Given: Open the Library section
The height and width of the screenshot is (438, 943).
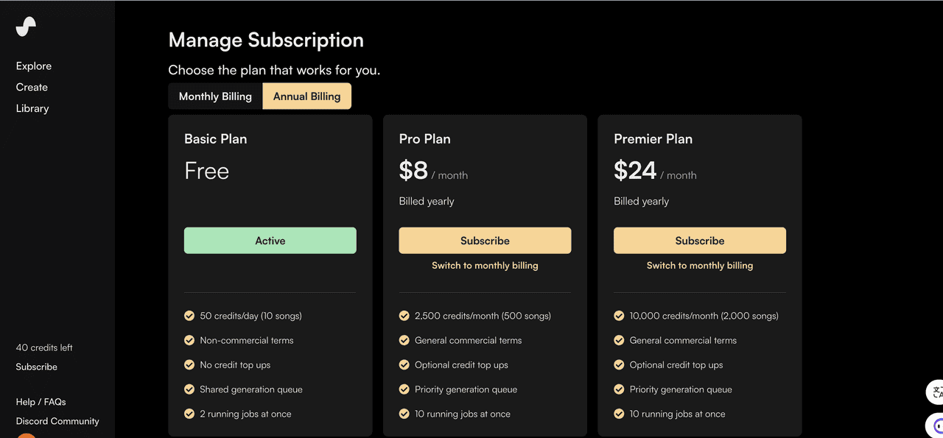Looking at the screenshot, I should 32,108.
